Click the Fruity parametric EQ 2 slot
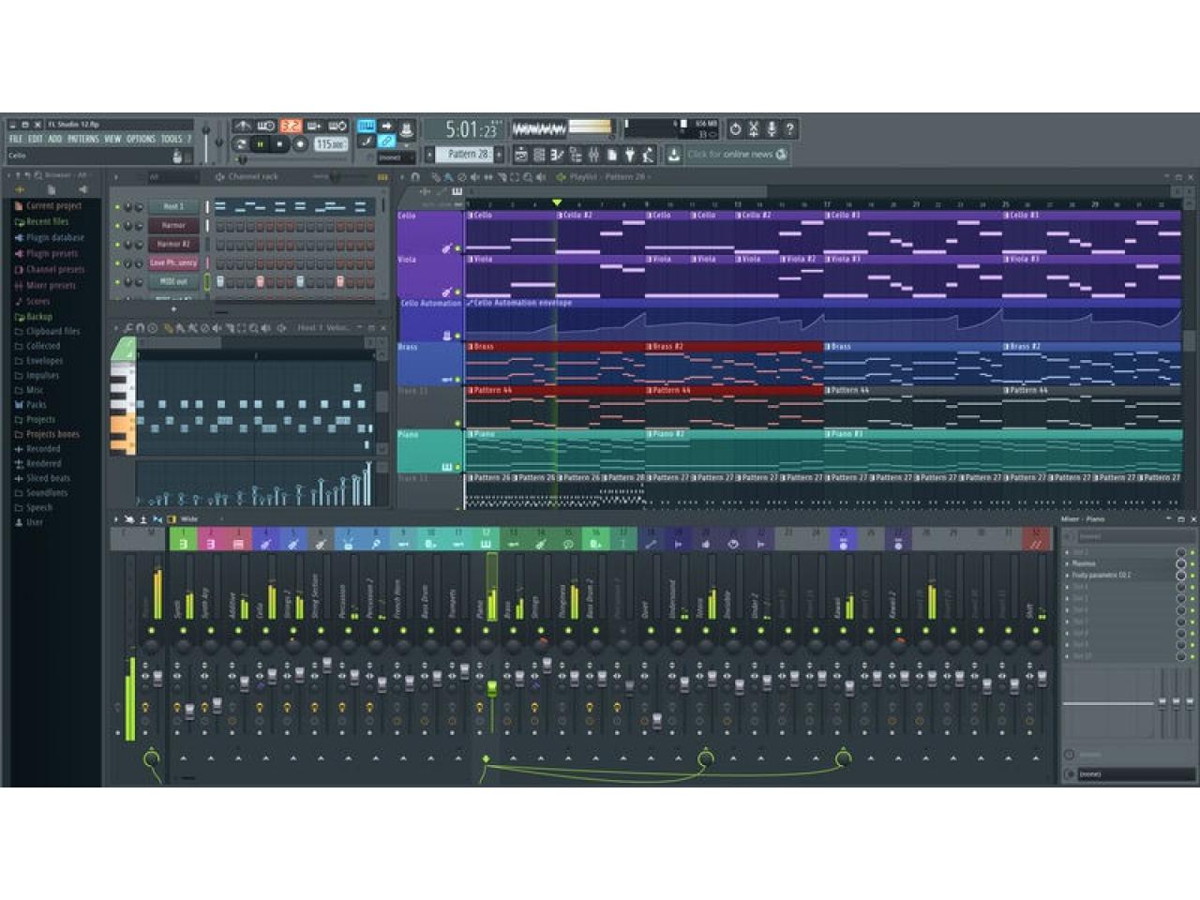Screen dimensions: 1200x900 coord(1116,576)
